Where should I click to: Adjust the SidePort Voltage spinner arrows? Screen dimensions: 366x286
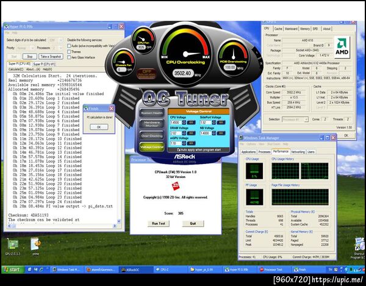pos(213,123)
